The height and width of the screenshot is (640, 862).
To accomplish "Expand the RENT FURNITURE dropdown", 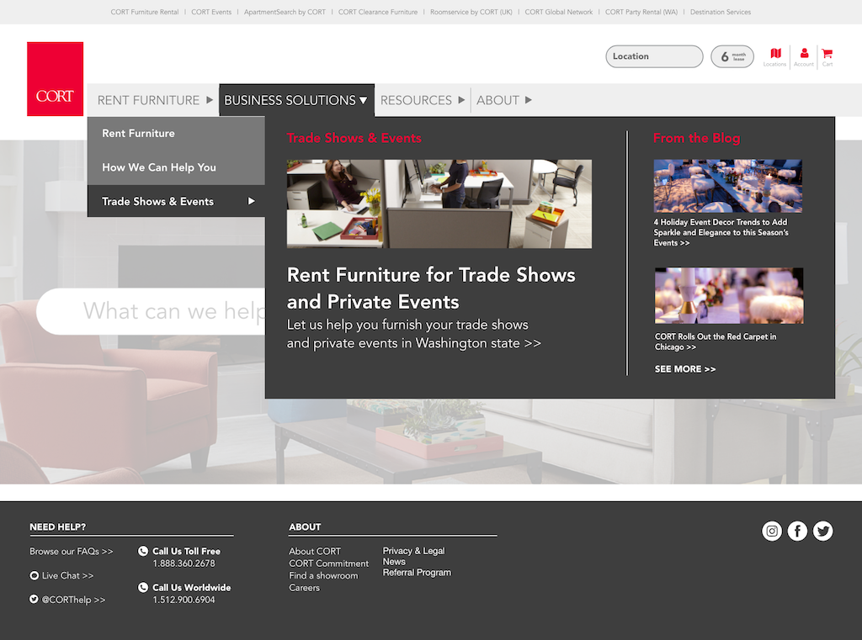I will [154, 99].
